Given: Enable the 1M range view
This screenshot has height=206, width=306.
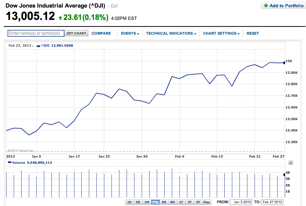Looking at the screenshot, I should (146, 202).
